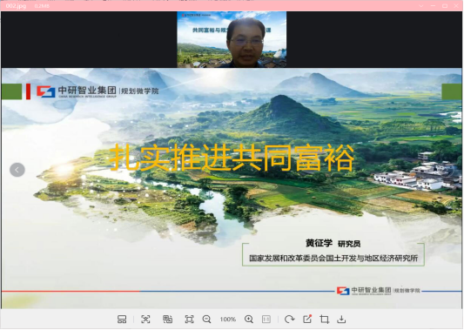Click the 扎实推进共同富裕 slide title
The height and width of the screenshot is (330, 464).
(232, 157)
